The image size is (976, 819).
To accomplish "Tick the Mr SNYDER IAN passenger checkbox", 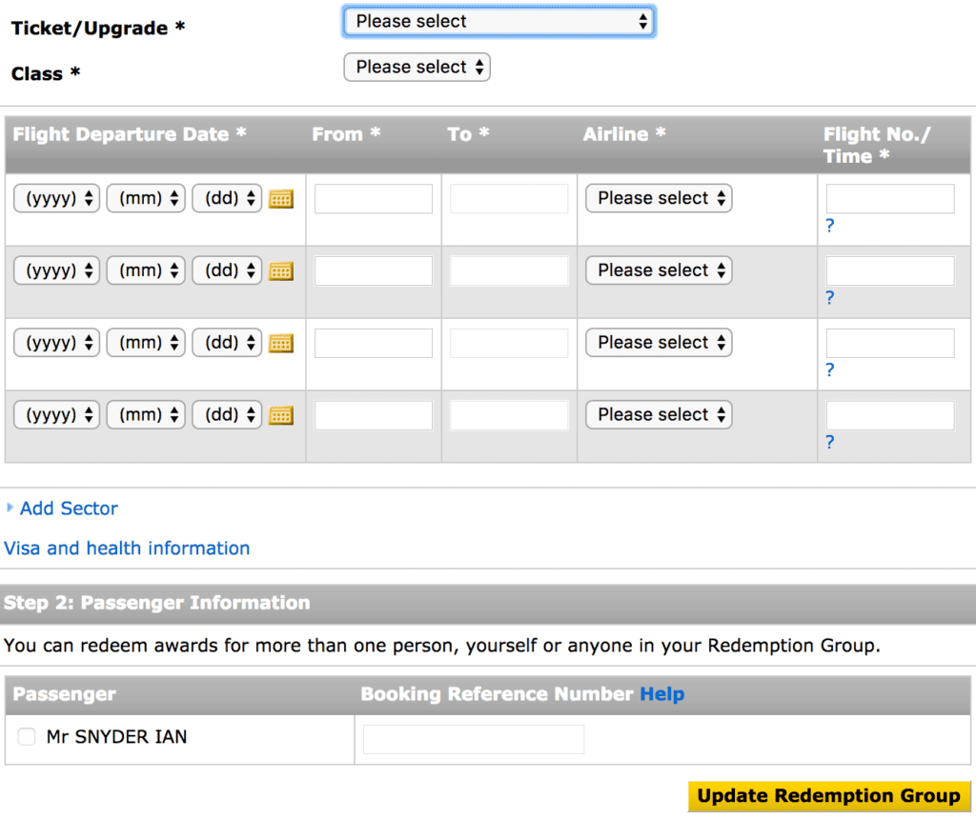I will [27, 737].
